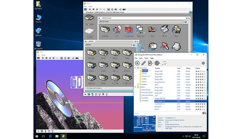Open Tools menu in the AROS window
This screenshot has height=139, width=241.
pyautogui.click(x=91, y=6)
